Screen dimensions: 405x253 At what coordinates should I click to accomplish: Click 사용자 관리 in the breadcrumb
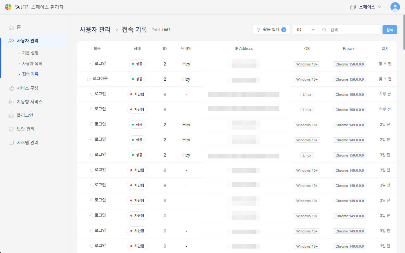coord(95,30)
